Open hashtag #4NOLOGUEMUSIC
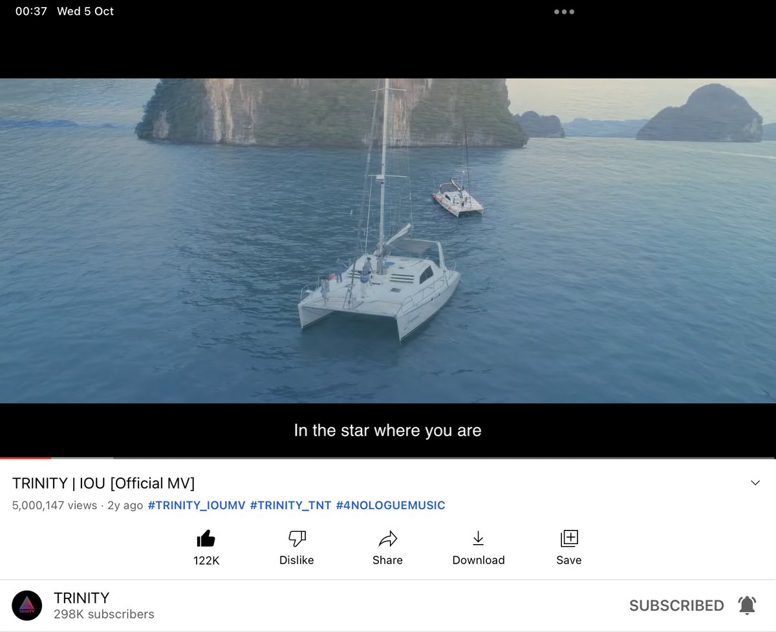The width and height of the screenshot is (776, 632). [x=391, y=505]
